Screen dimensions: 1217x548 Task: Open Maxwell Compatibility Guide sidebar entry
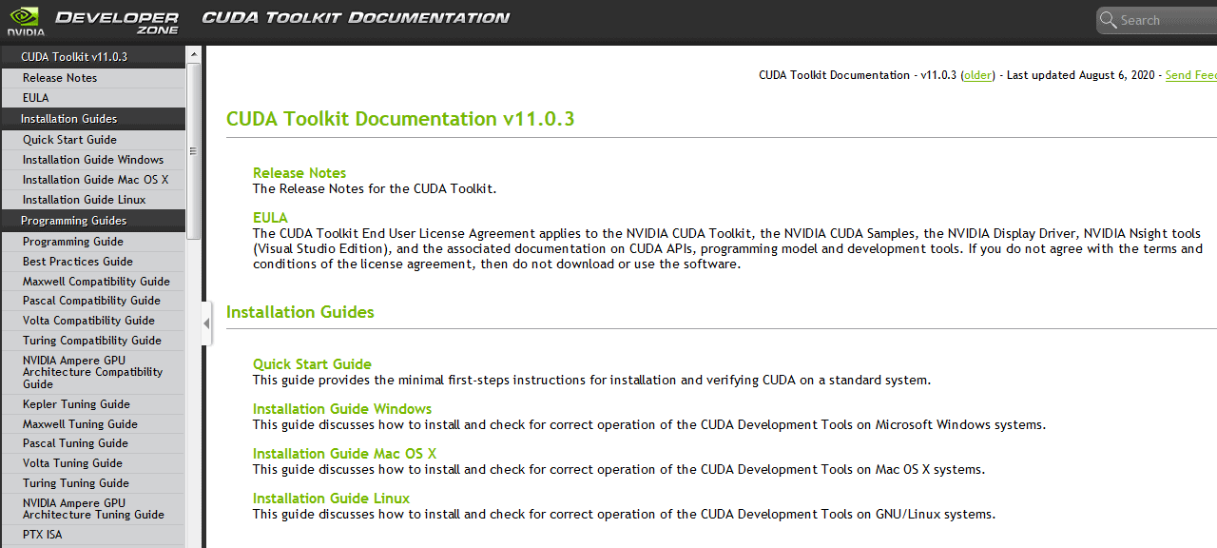pyautogui.click(x=93, y=282)
